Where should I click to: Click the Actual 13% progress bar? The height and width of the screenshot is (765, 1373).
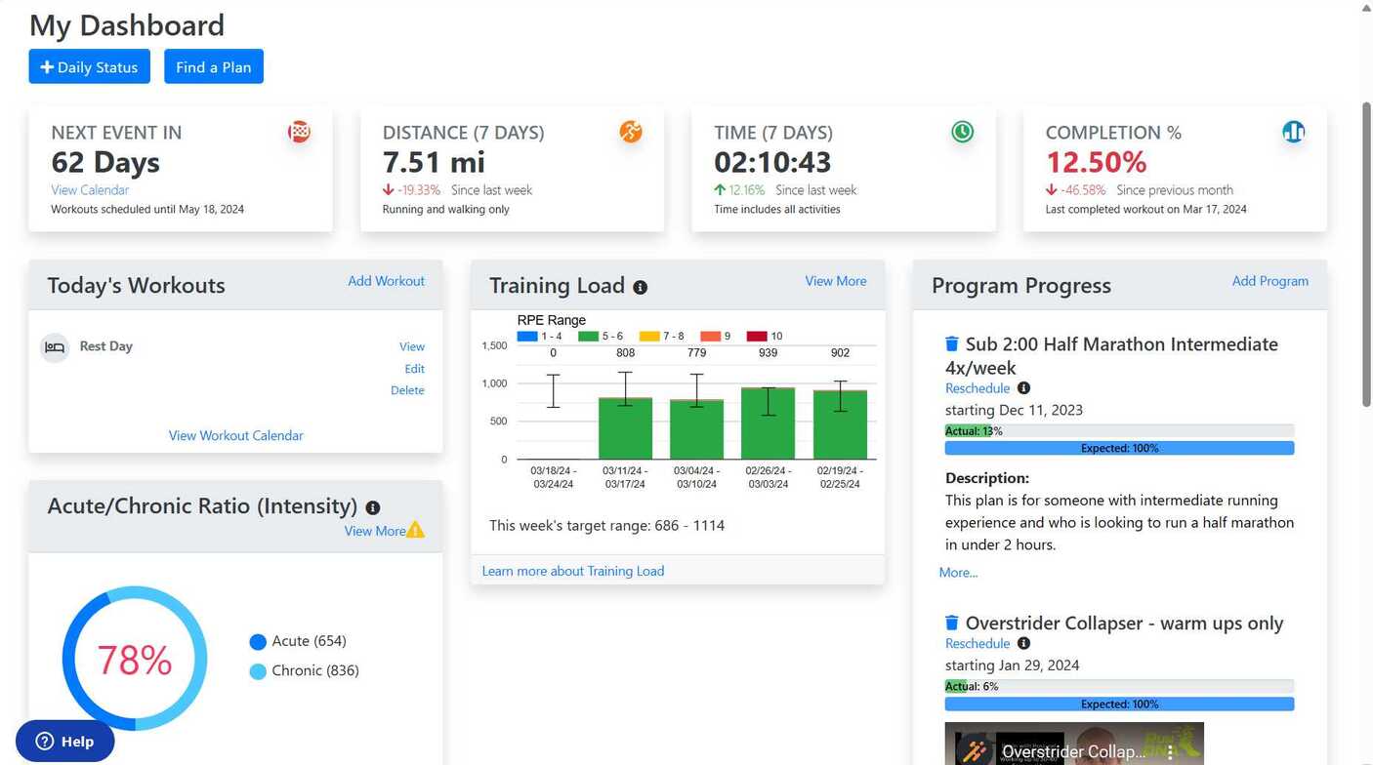[1119, 431]
